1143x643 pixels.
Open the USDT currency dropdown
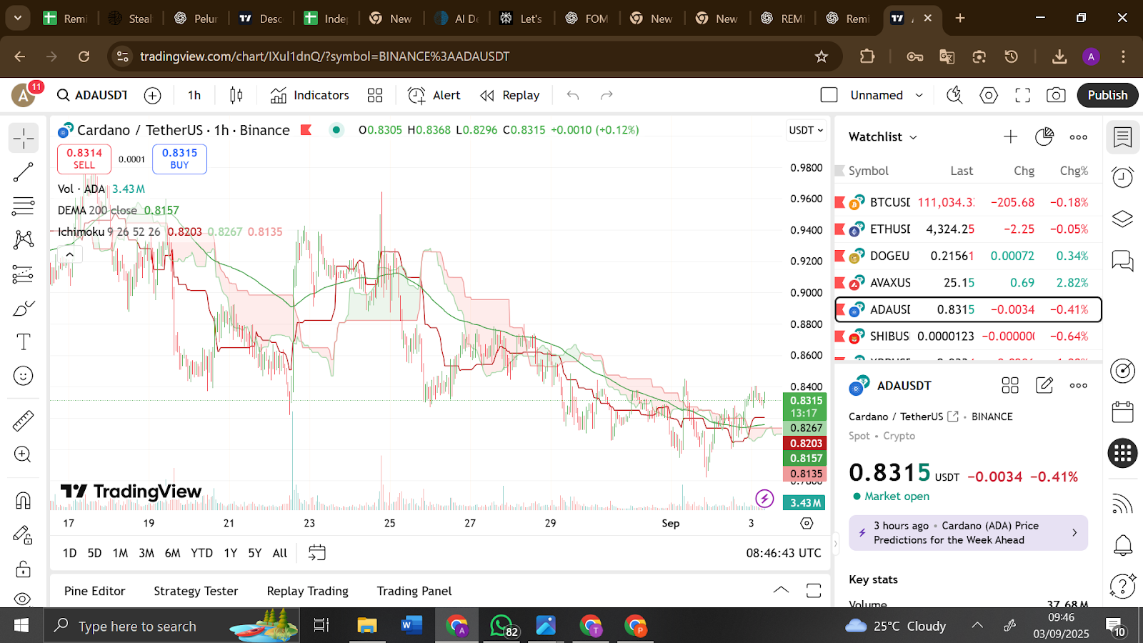(806, 130)
